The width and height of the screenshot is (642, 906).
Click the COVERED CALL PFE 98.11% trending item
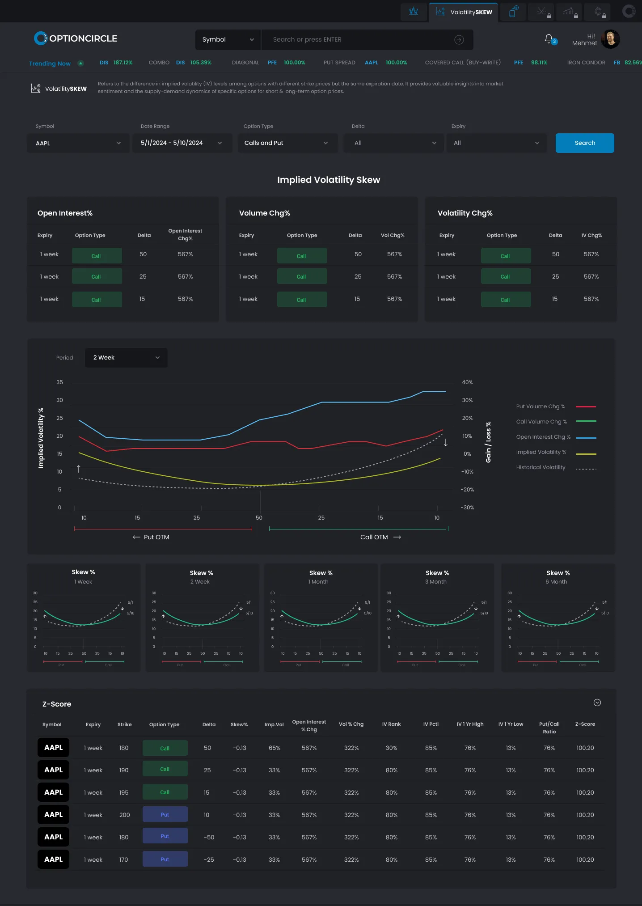pos(486,63)
